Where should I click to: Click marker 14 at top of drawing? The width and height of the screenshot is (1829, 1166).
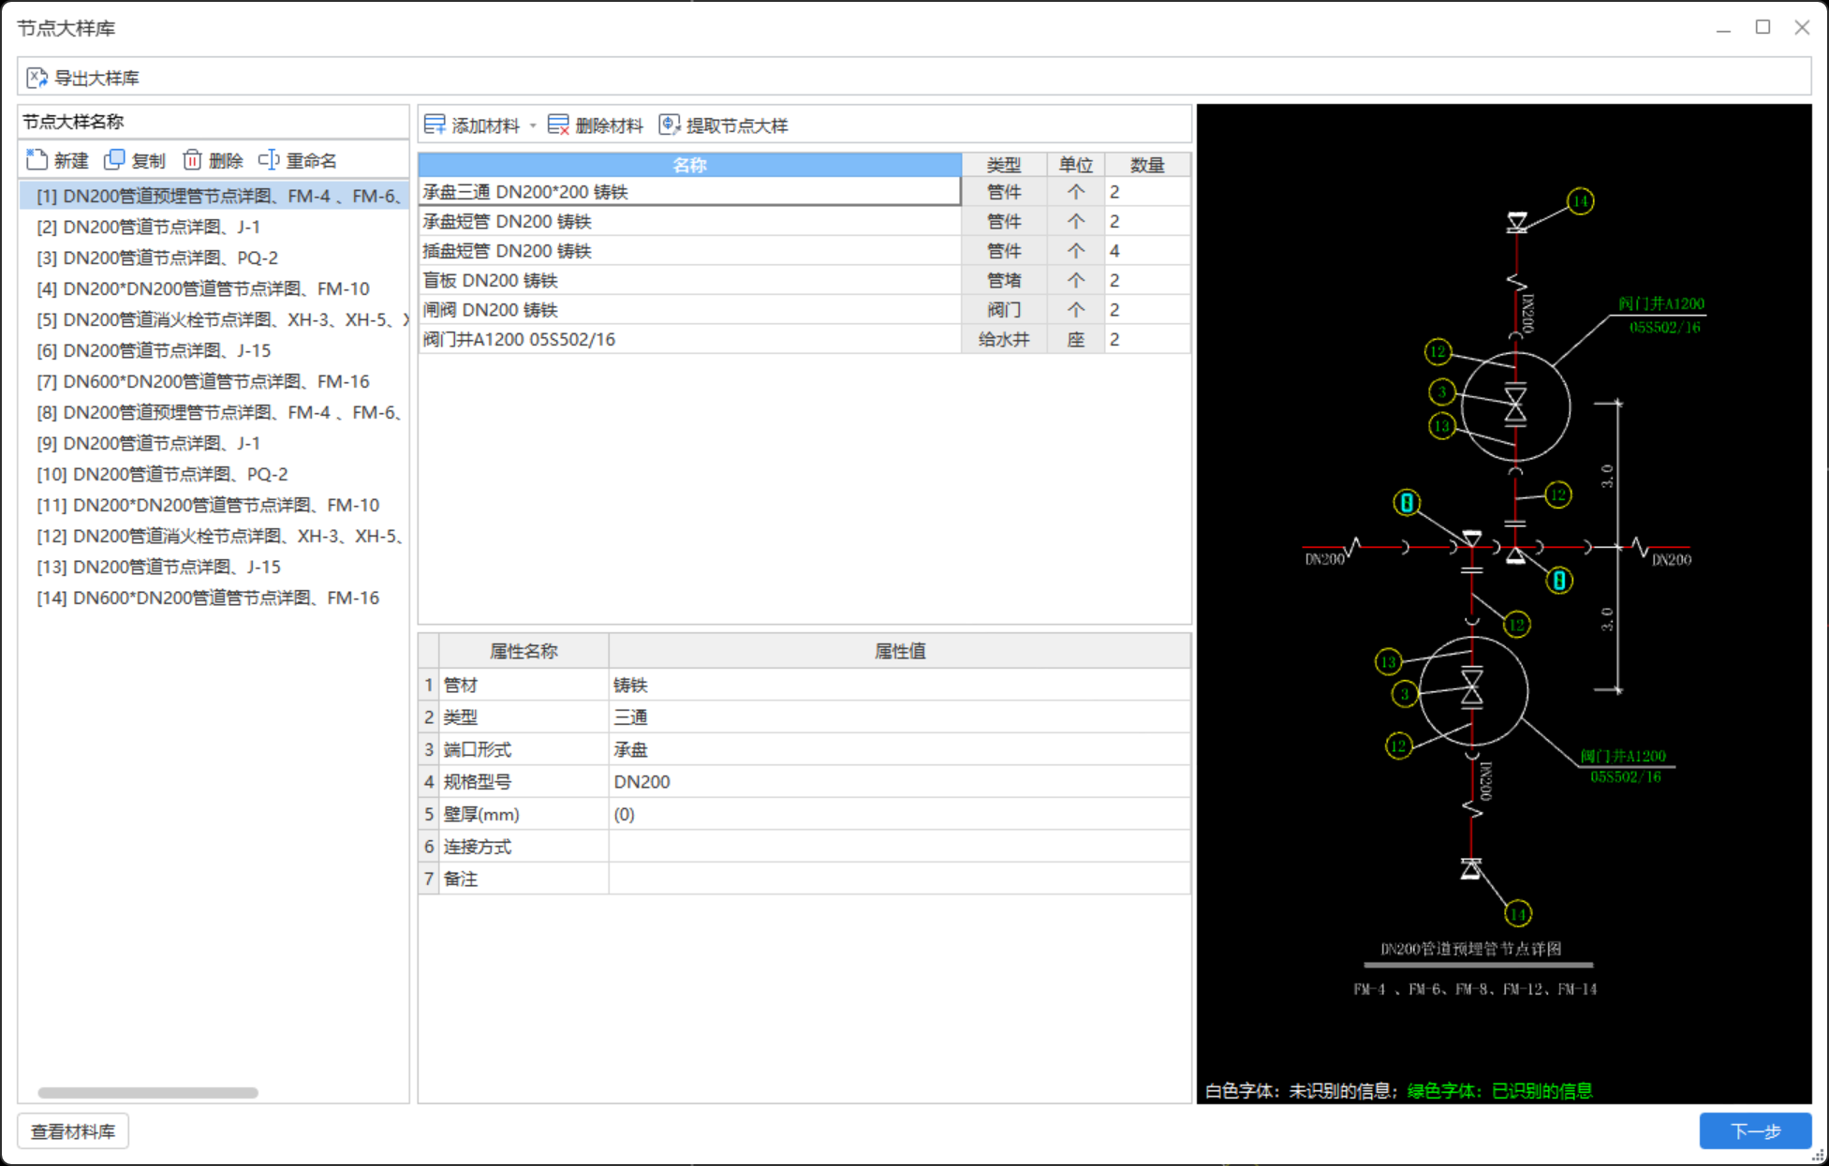[1581, 201]
